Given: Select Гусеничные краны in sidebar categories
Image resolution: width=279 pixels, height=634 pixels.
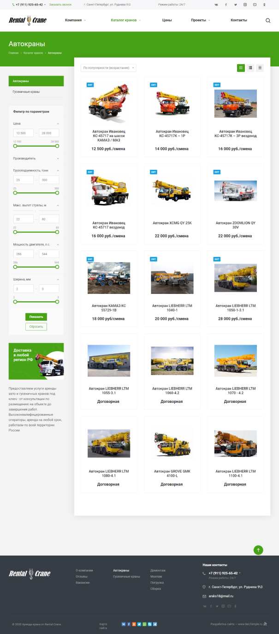Looking at the screenshot, I should 36,92.
